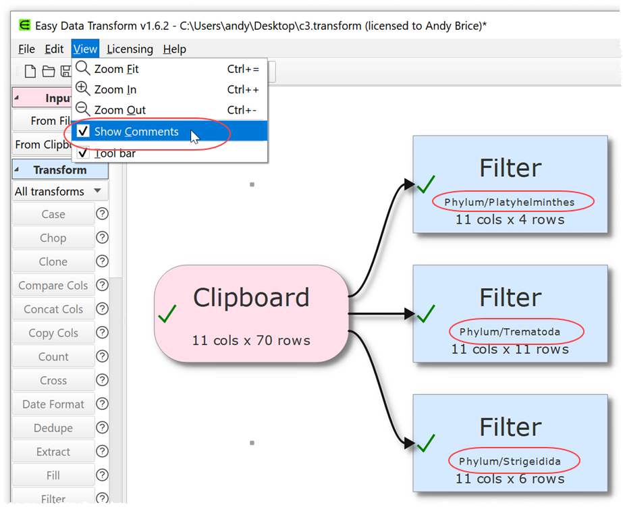Click the Date Format transform button
This screenshot has height=507, width=623.
(53, 404)
